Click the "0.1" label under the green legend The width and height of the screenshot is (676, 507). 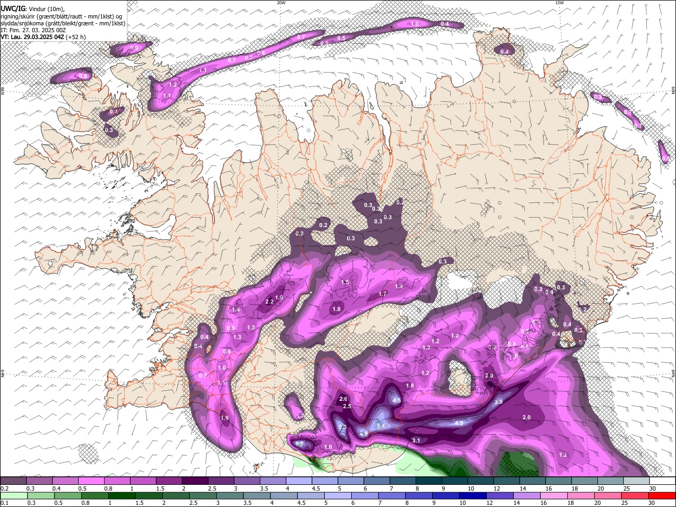(4, 503)
